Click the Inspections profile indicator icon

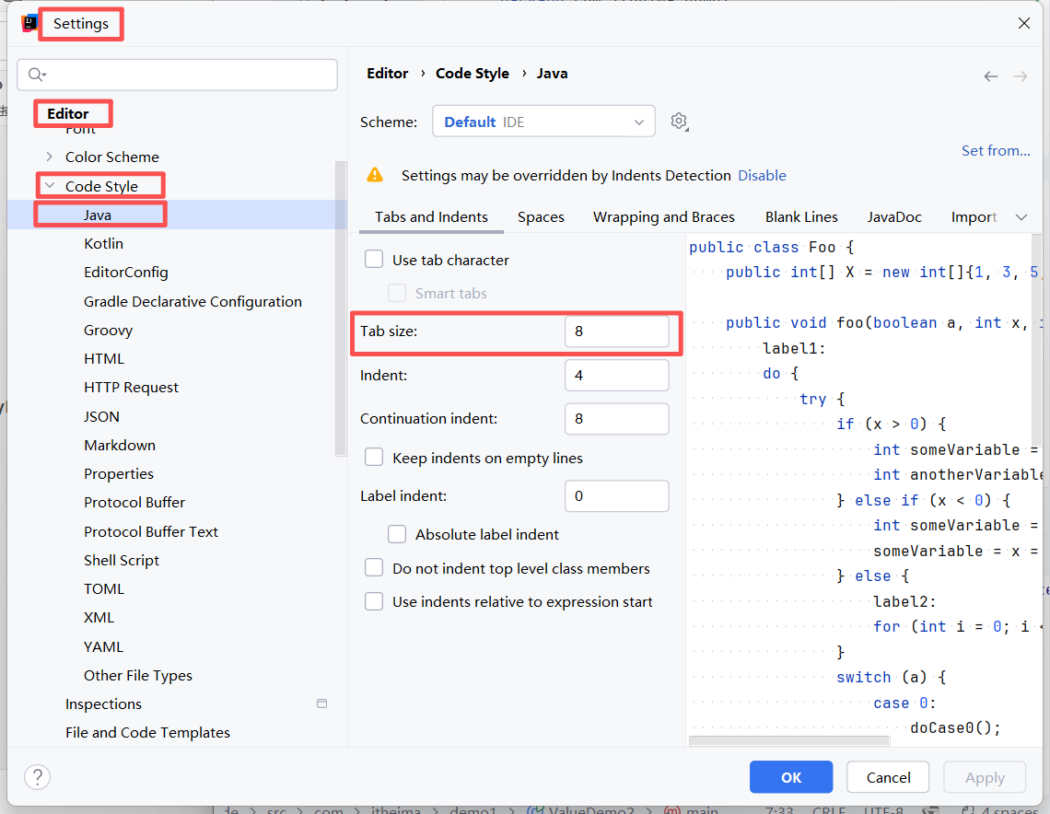point(322,704)
